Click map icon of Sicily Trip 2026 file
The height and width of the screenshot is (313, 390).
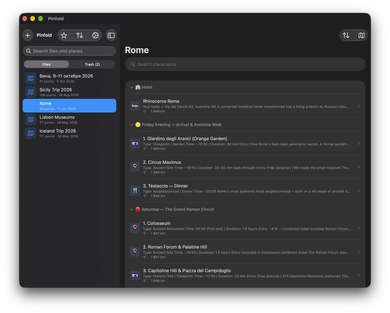31,92
